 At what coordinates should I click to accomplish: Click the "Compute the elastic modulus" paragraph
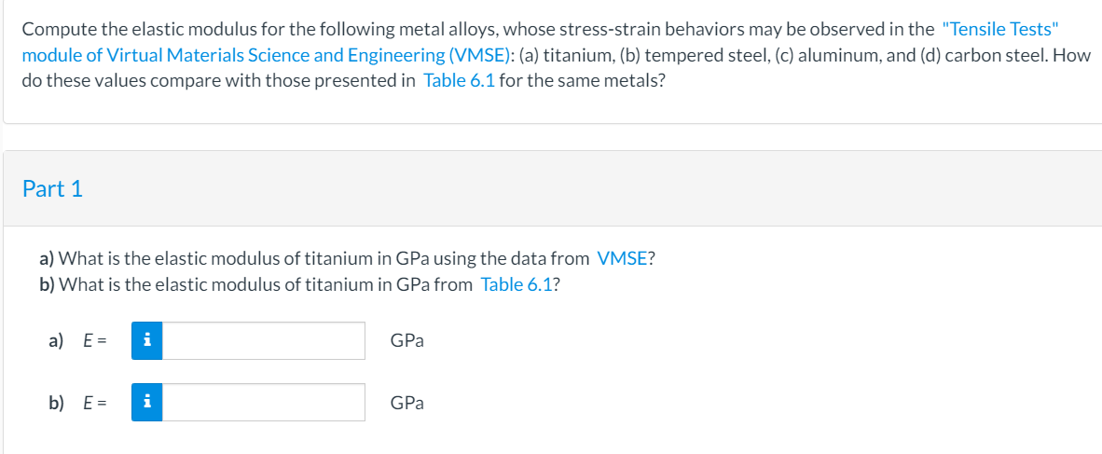pyautogui.click(x=556, y=56)
